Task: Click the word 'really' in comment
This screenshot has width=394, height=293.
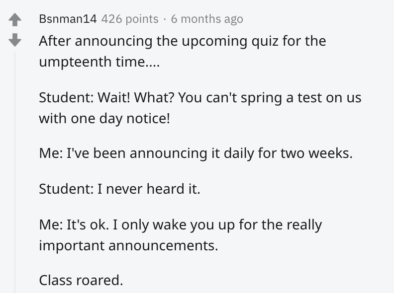Action: [x=304, y=225]
